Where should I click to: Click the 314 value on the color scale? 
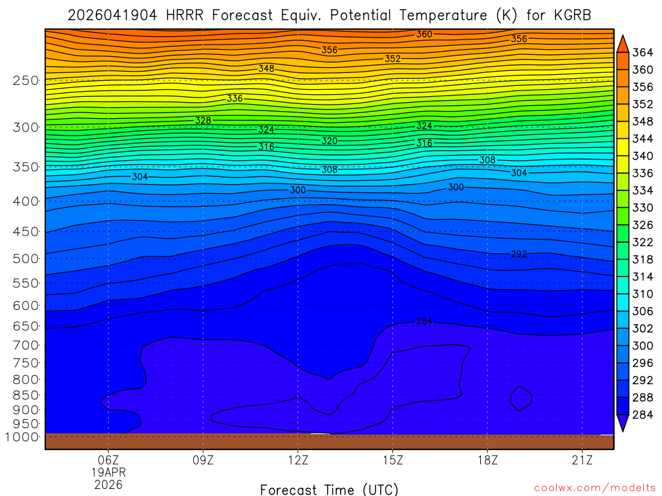click(643, 277)
